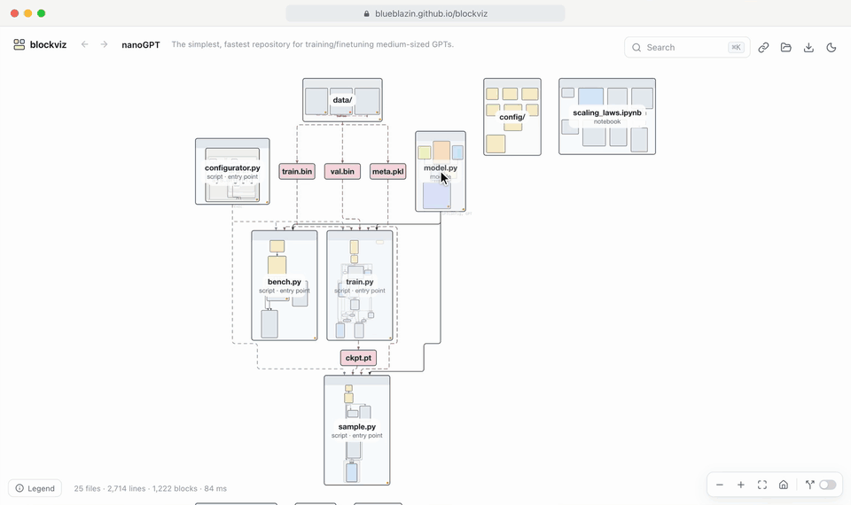Viewport: 851px width, 505px height.
Task: Go back with the left arrow
Action: [85, 44]
